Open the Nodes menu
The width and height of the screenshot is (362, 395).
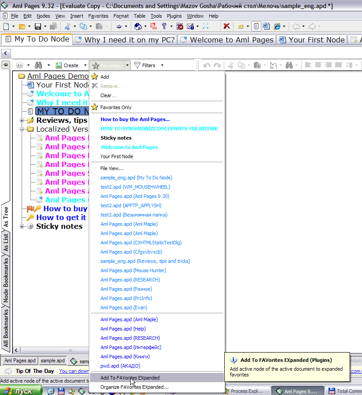pyautogui.click(x=43, y=16)
